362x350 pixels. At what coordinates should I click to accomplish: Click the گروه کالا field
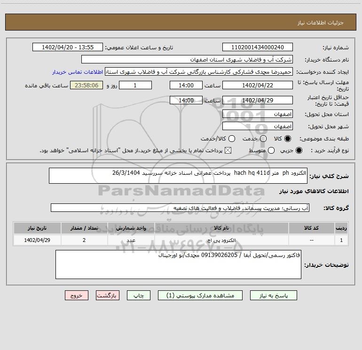tap(180, 208)
